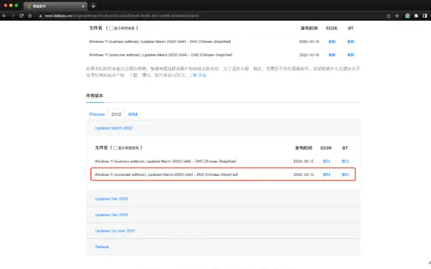Open a new tab with plus button
This screenshot has width=431, height=269.
pyautogui.click(x=93, y=6)
